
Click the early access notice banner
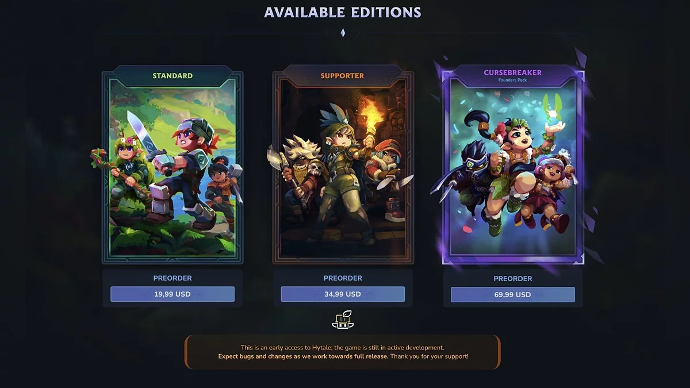(343, 352)
